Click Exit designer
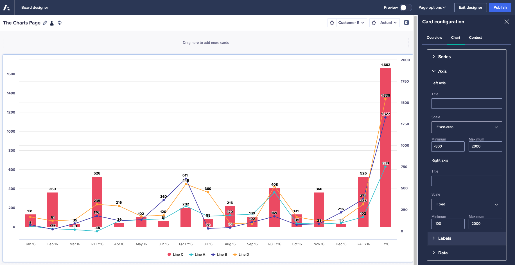 pyautogui.click(x=470, y=8)
